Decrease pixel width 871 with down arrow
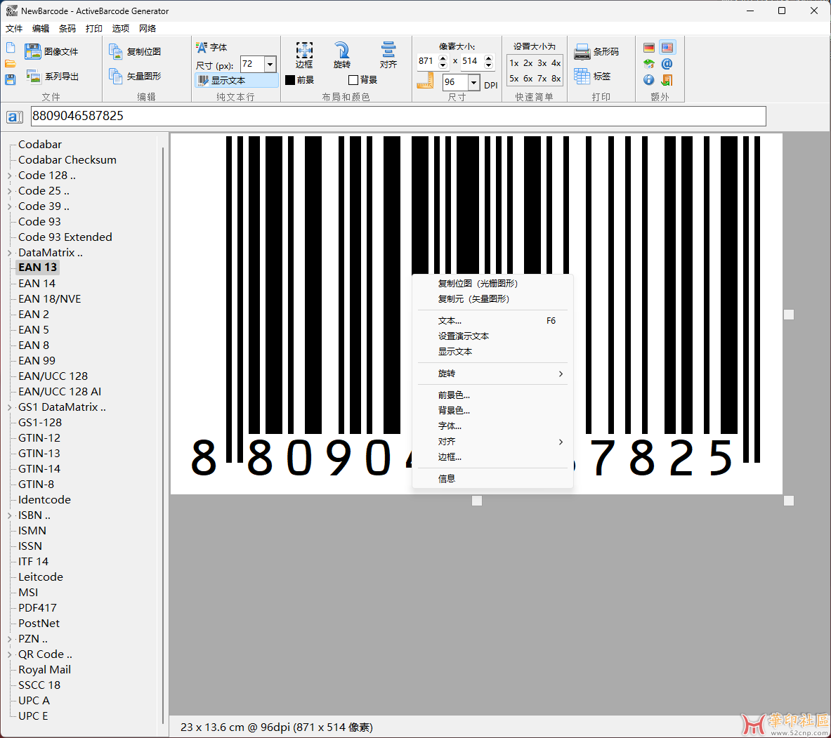The width and height of the screenshot is (831, 738). click(x=443, y=65)
